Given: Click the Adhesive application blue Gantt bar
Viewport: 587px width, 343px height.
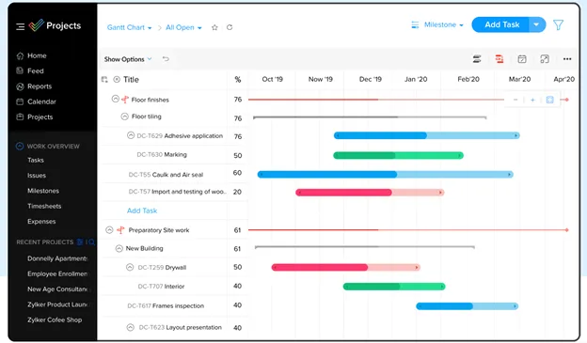Looking at the screenshot, I should [x=427, y=135].
